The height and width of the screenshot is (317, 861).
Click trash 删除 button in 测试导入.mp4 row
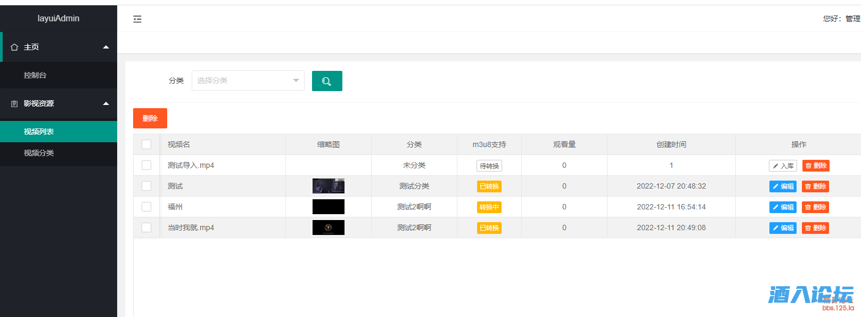pos(816,166)
